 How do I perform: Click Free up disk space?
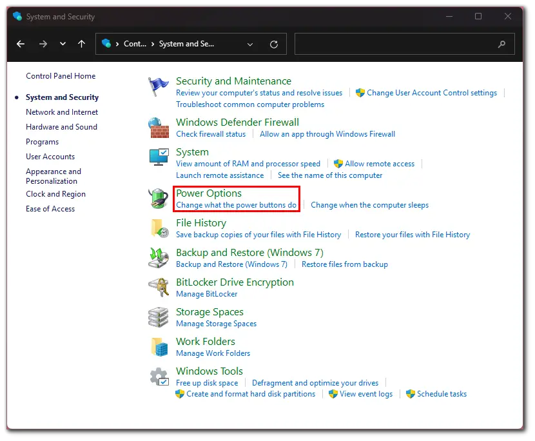point(207,384)
